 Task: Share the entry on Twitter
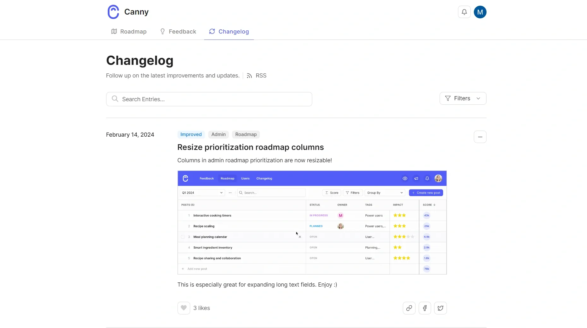pyautogui.click(x=440, y=308)
